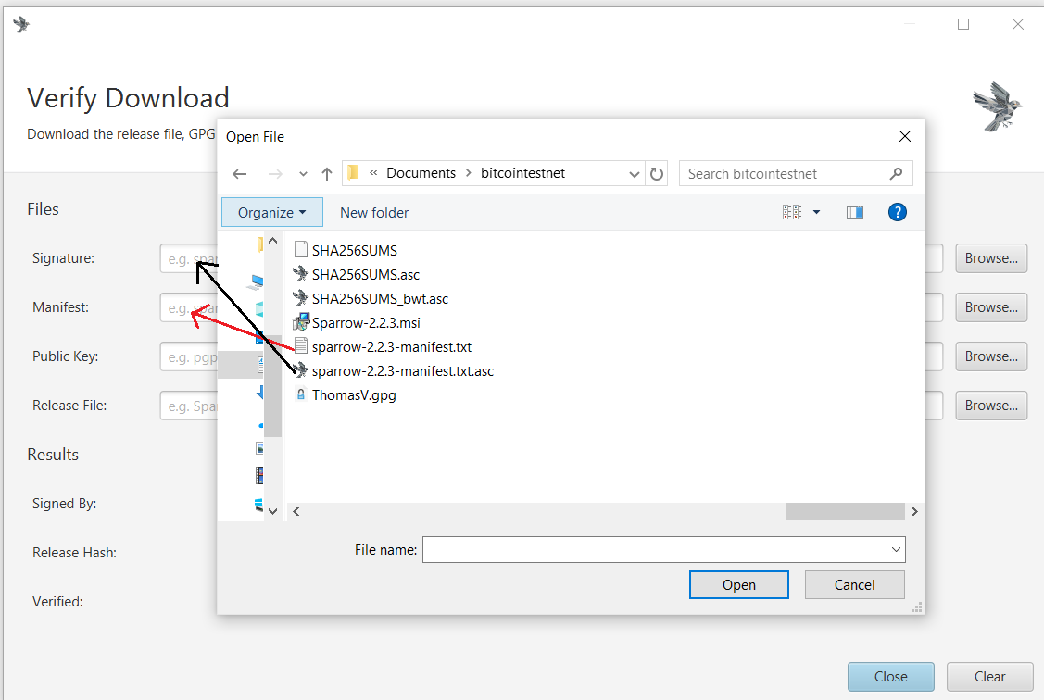Image resolution: width=1044 pixels, height=700 pixels.
Task: Toggle the preview pane
Action: pos(855,212)
